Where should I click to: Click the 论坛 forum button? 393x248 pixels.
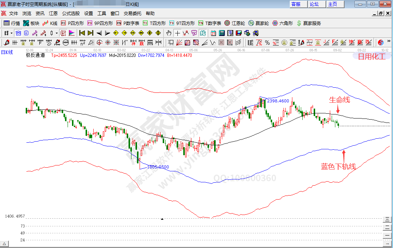314,4
